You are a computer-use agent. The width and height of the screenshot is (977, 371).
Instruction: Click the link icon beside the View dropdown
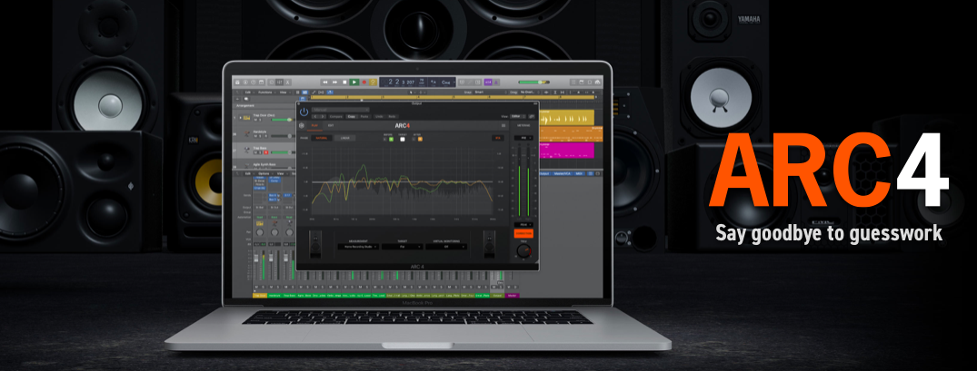[x=532, y=116]
